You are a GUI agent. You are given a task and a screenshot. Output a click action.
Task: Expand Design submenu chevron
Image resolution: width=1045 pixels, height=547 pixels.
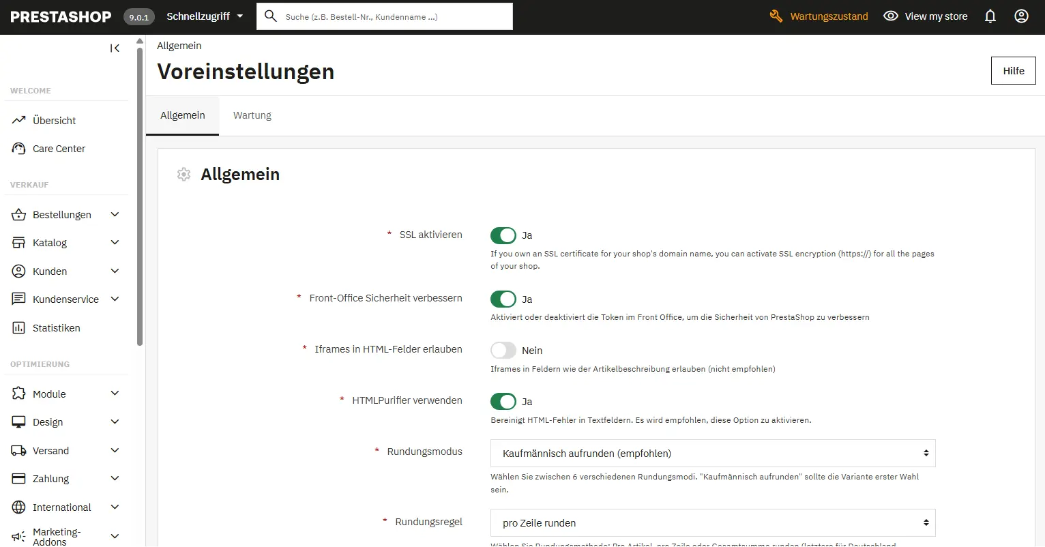(x=115, y=422)
